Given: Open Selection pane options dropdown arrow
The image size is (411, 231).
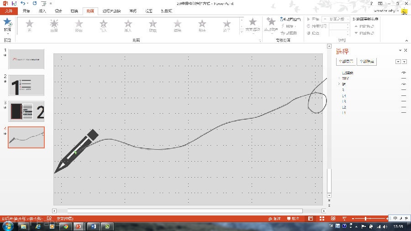Looking at the screenshot, I should coord(400,50).
